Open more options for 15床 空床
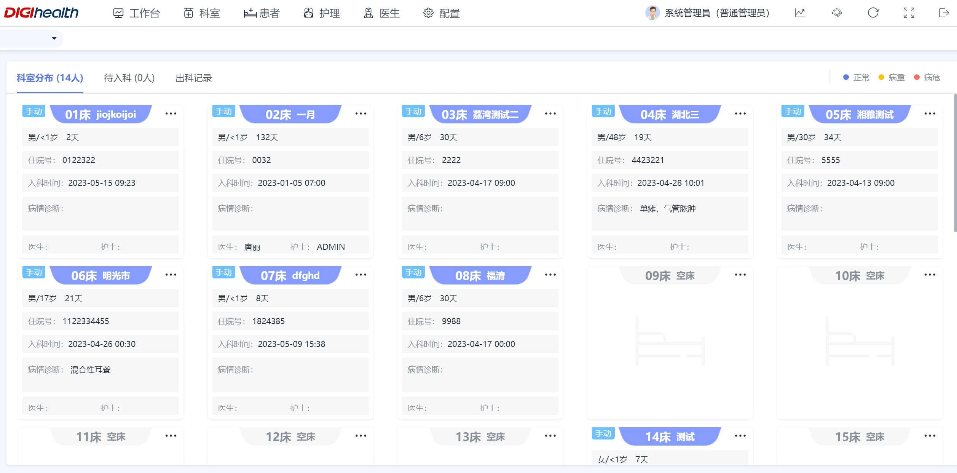 click(x=930, y=436)
